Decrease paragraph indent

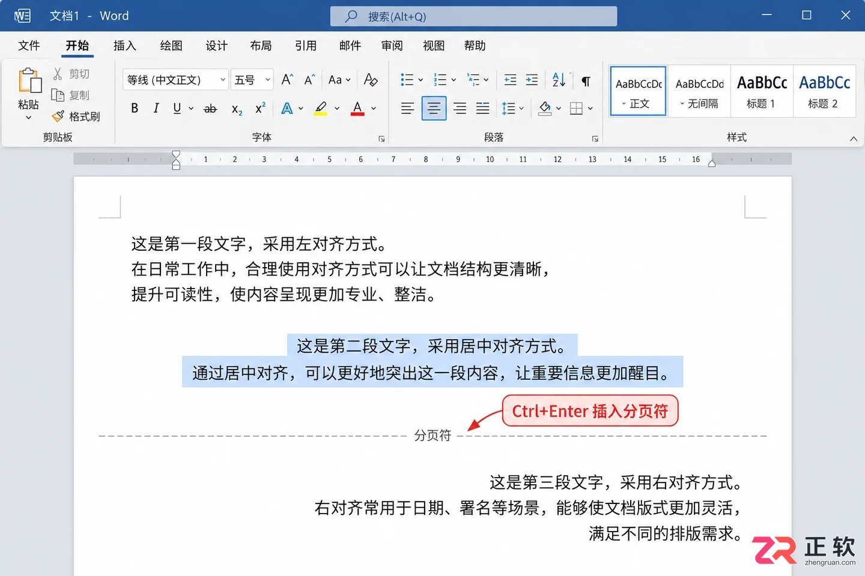point(510,80)
